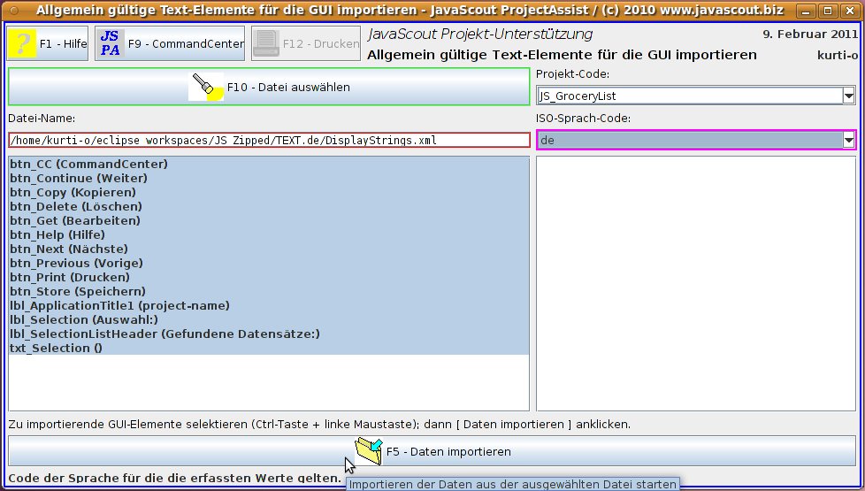Viewport: 865px width, 491px height.
Task: Select txt_Selection () list entry
Action: (x=56, y=348)
